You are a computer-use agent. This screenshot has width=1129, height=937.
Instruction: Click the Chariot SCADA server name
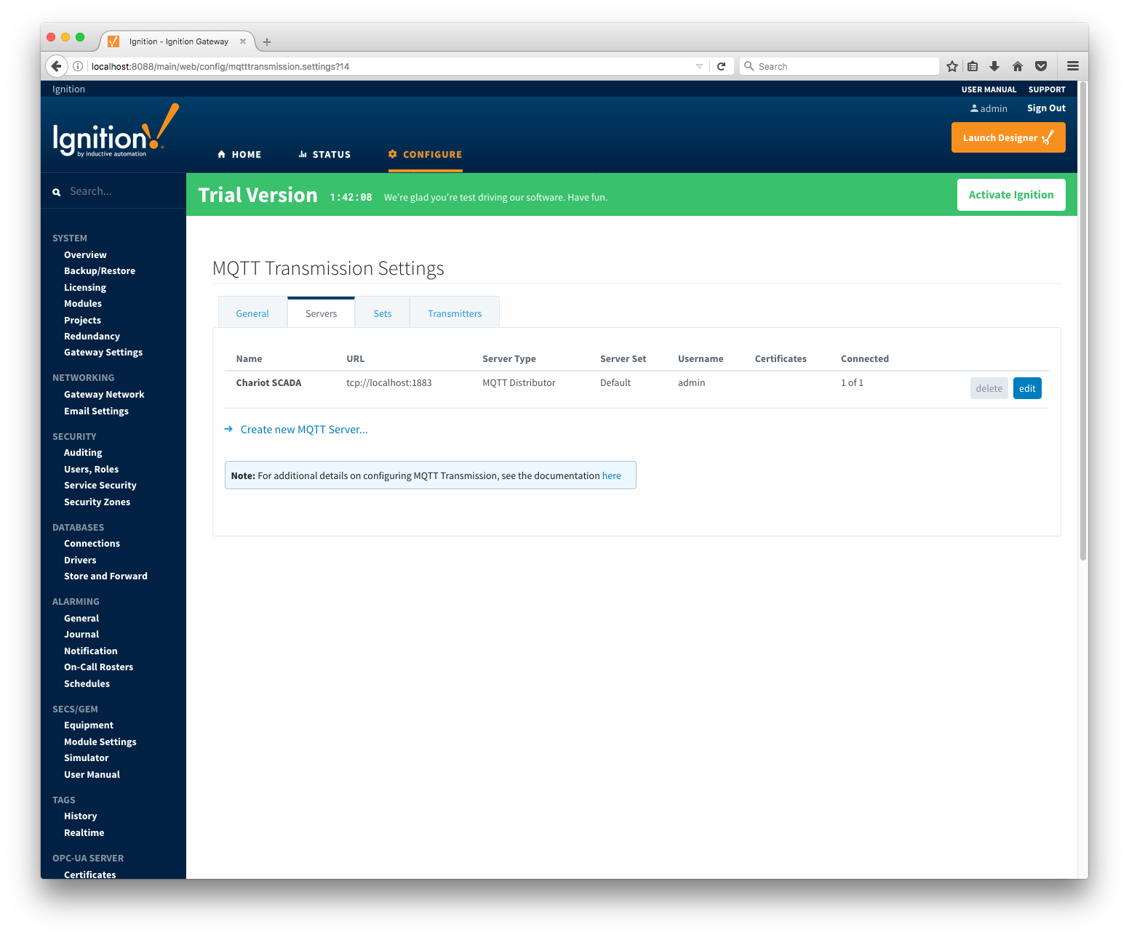[x=268, y=383]
